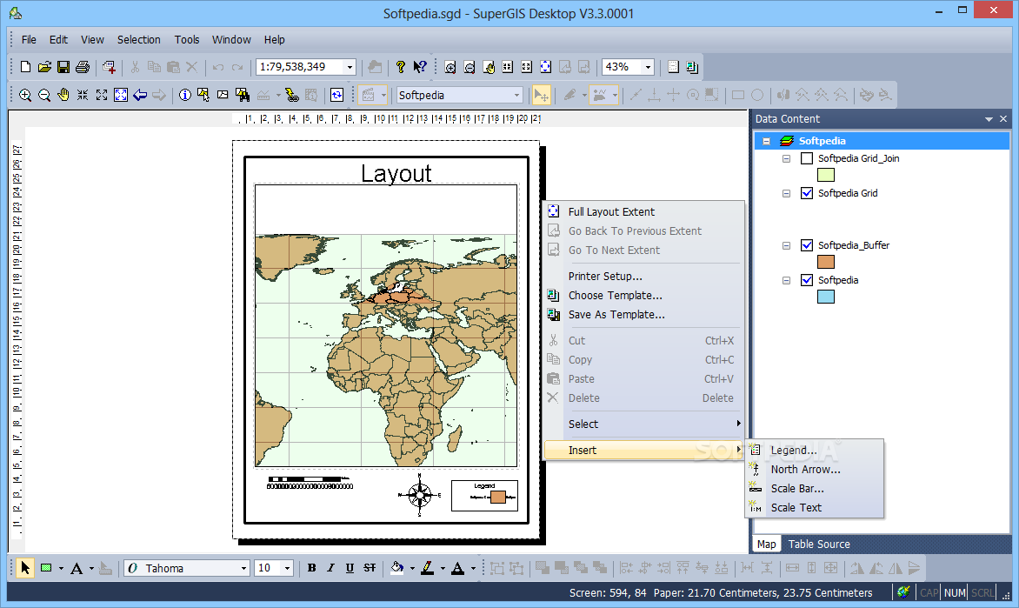Open the map scale 1:79,538,349 dropdown

[350, 67]
